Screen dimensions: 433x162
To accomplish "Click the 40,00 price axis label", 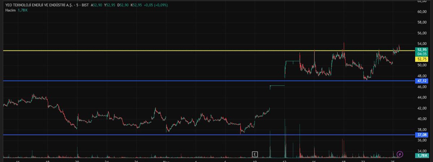I will (x=421, y=119).
